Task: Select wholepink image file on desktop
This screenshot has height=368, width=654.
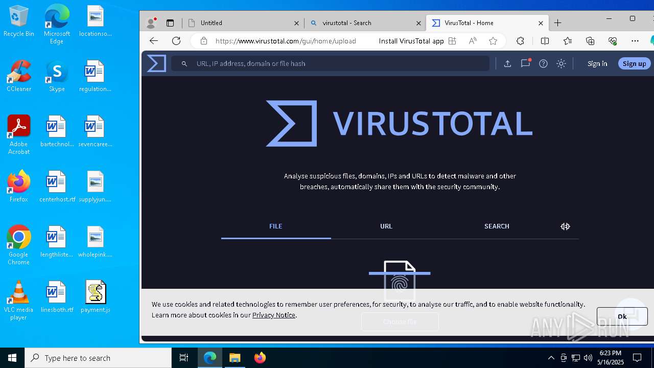Action: 95,242
